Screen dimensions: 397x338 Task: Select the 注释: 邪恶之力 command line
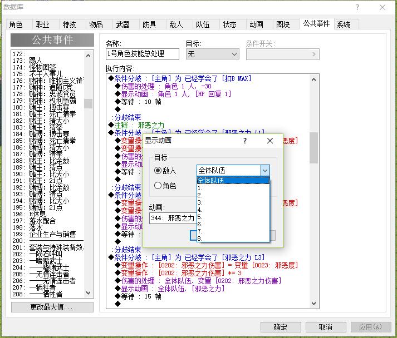(x=136, y=125)
